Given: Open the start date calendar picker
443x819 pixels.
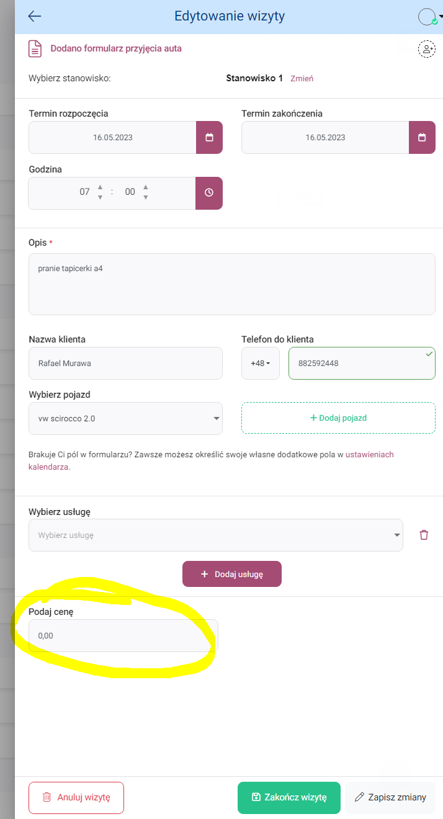Looking at the screenshot, I should (x=209, y=137).
